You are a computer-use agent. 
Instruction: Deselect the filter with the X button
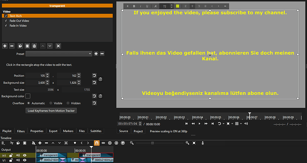(x=58, y=46)
